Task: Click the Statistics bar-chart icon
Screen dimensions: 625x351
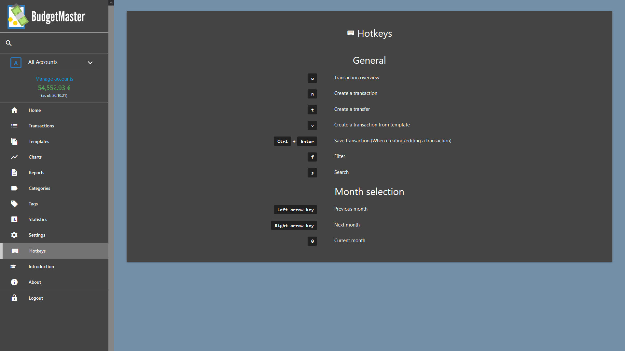Action: pyautogui.click(x=14, y=219)
